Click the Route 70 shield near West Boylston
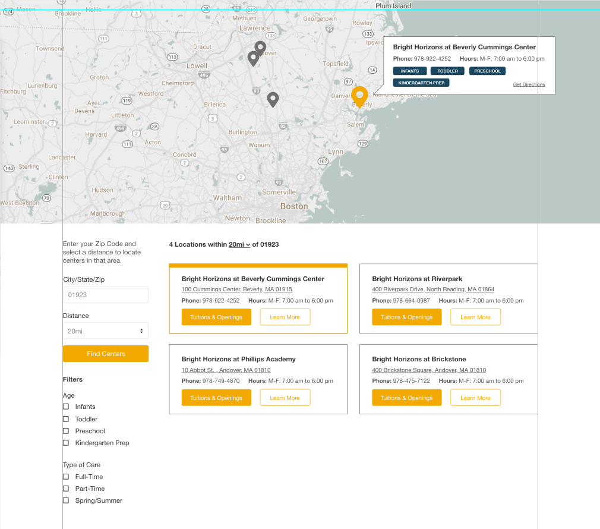The width and height of the screenshot is (600, 529). 46,198
